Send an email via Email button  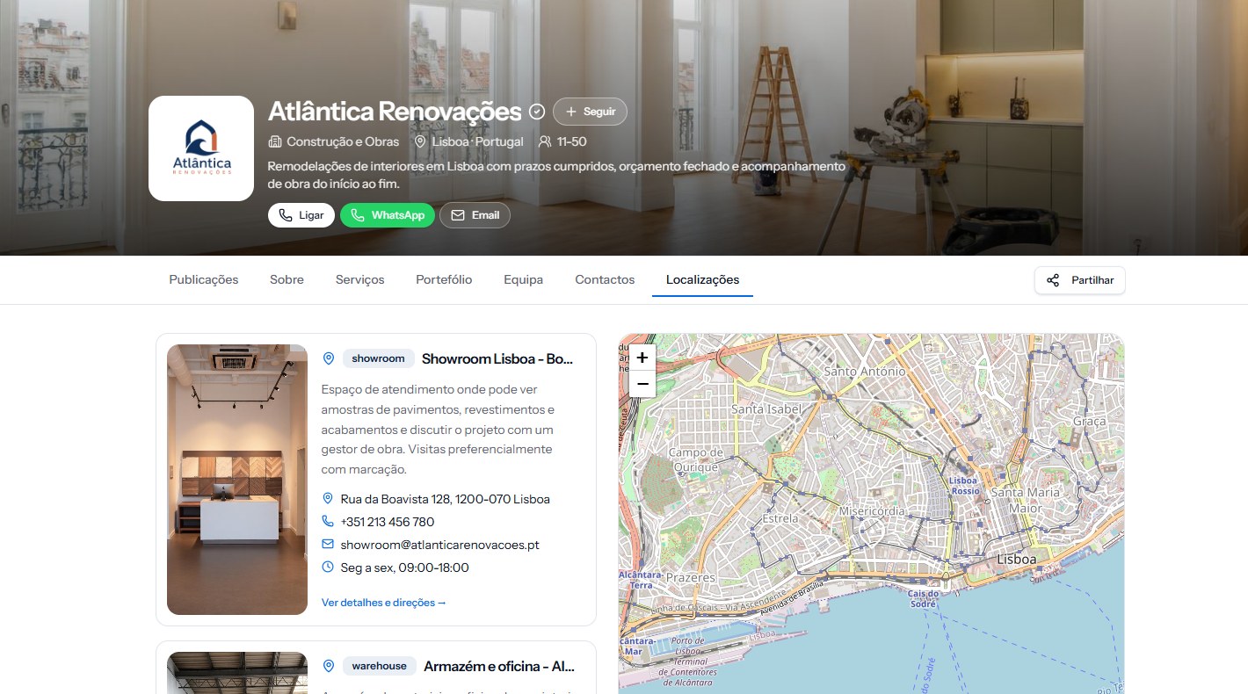[x=475, y=215]
